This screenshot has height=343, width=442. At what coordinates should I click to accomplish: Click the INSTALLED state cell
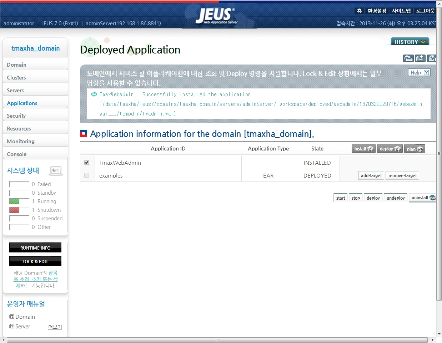click(x=317, y=163)
